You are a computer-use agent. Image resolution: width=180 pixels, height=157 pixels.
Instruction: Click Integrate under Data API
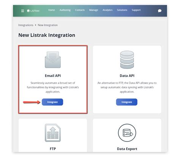tap(127, 102)
